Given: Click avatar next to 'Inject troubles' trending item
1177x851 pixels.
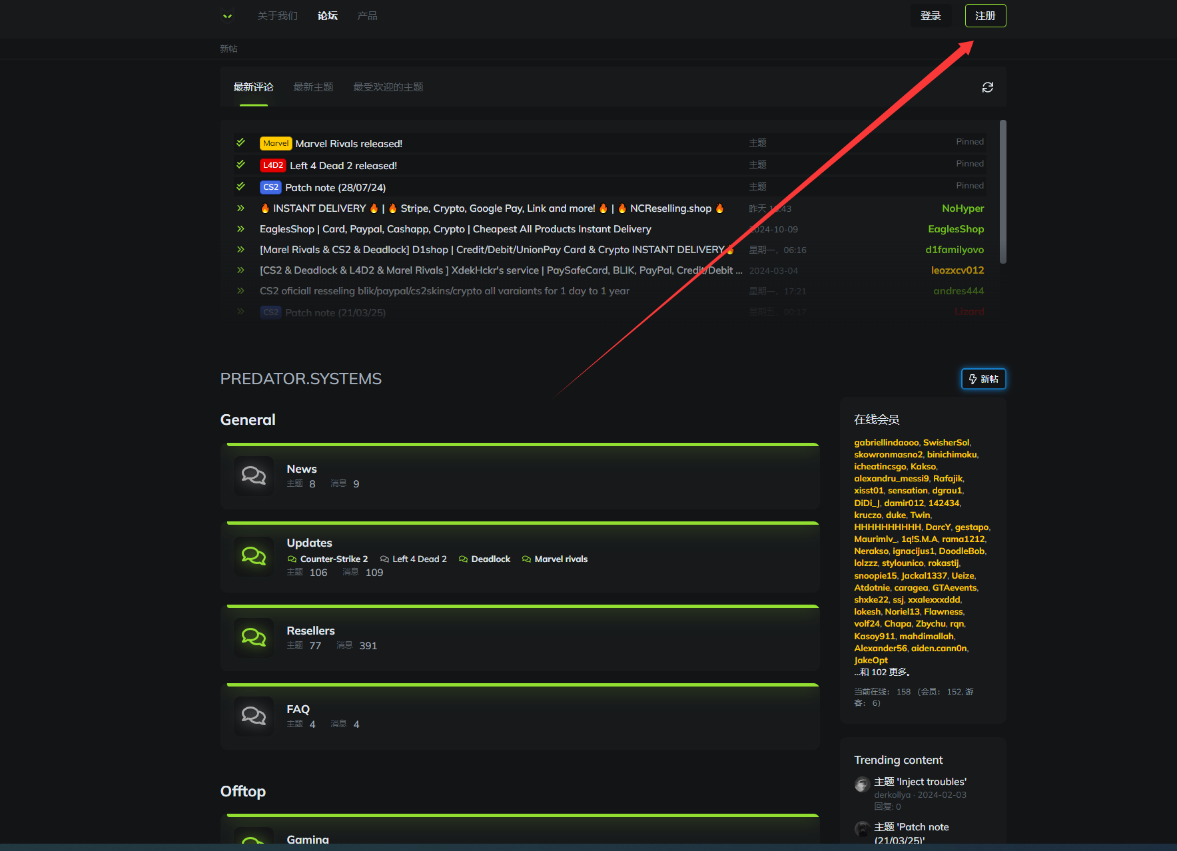Looking at the screenshot, I should tap(862, 784).
